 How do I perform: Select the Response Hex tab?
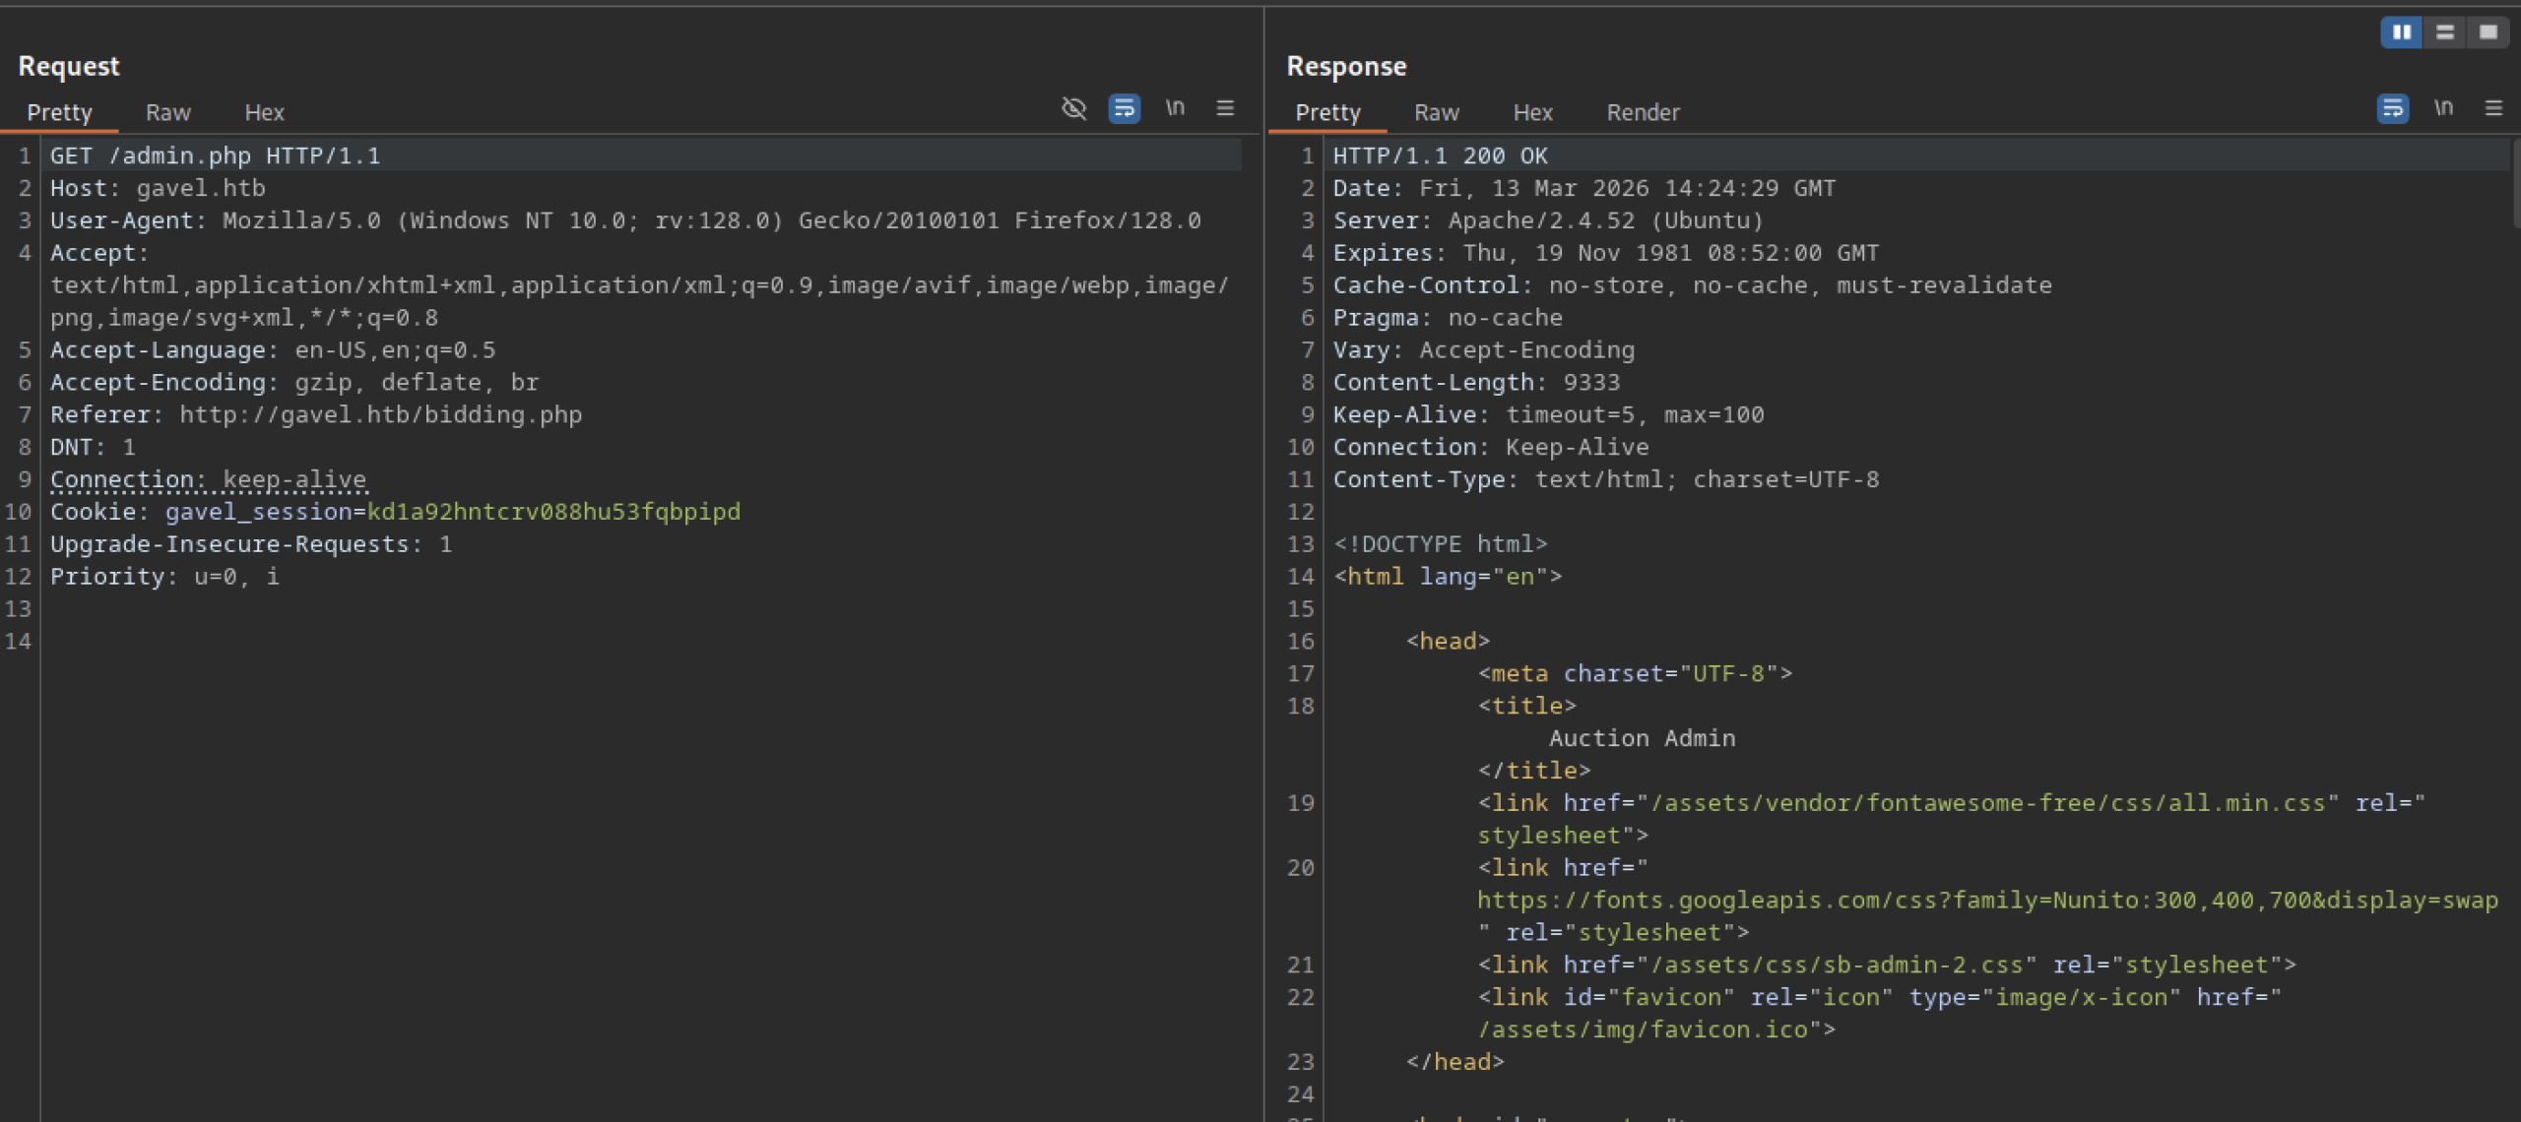[1532, 113]
